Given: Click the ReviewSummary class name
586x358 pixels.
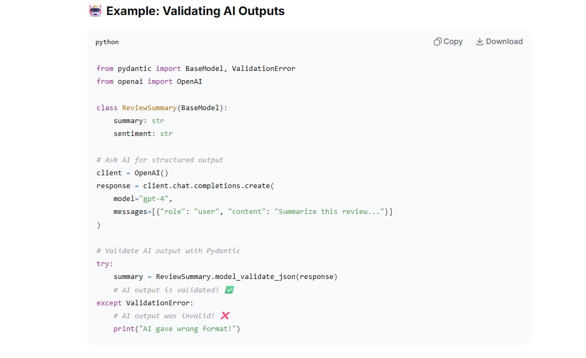Looking at the screenshot, I should (149, 108).
